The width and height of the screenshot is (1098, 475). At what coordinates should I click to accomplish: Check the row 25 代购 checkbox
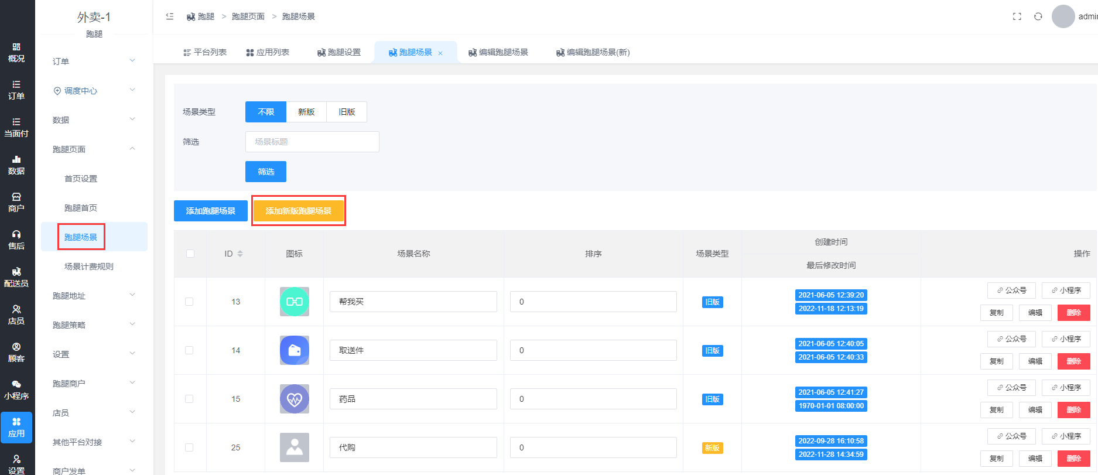[x=189, y=447]
